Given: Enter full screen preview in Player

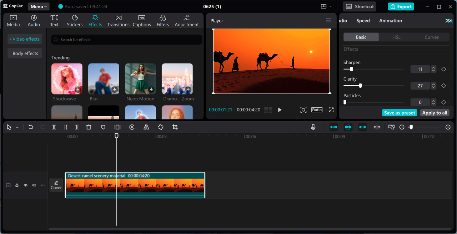Looking at the screenshot, I should point(331,110).
